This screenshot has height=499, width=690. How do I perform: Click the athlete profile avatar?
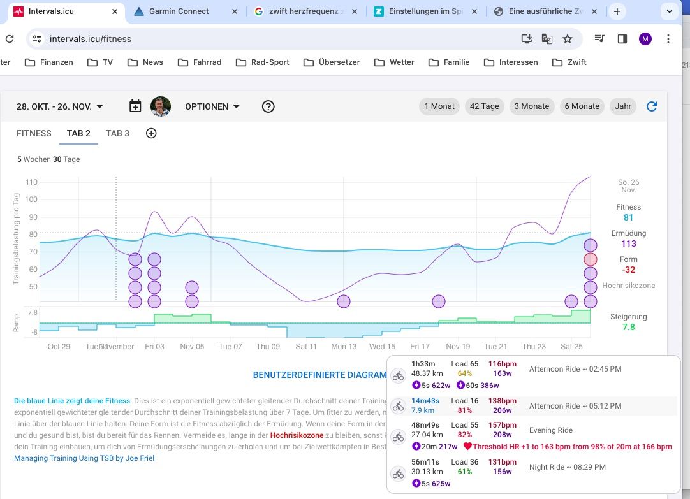tap(161, 106)
